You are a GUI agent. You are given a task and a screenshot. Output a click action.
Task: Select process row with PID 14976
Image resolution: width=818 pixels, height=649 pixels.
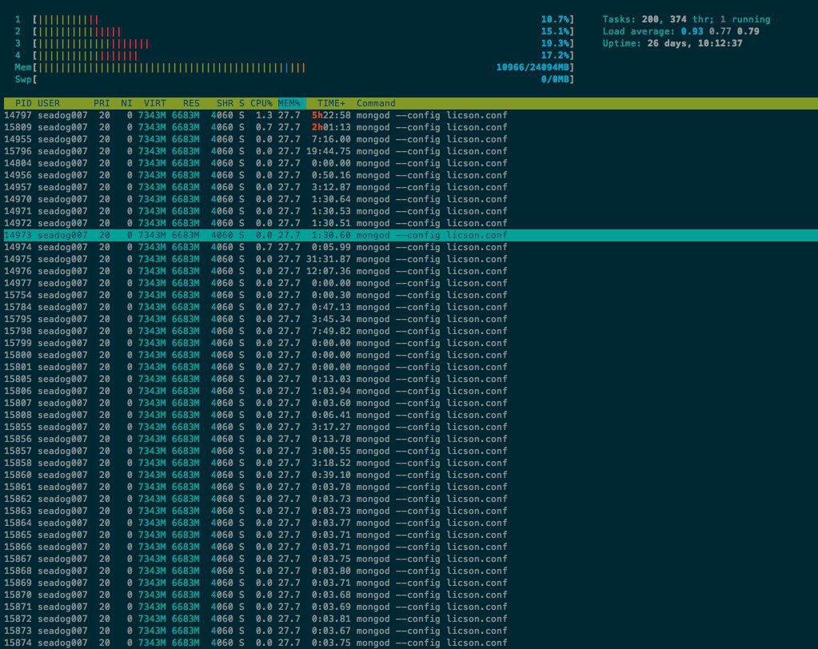click(x=409, y=271)
